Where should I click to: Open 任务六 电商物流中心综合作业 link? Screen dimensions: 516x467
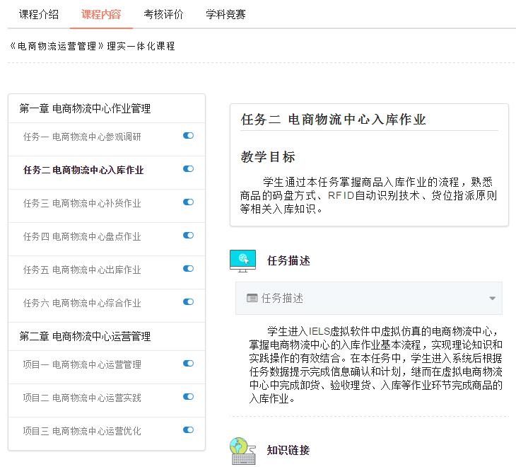tap(82, 303)
